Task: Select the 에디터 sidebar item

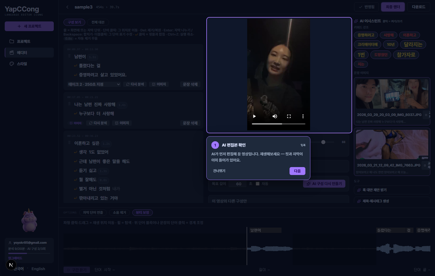Action: pyautogui.click(x=29, y=52)
